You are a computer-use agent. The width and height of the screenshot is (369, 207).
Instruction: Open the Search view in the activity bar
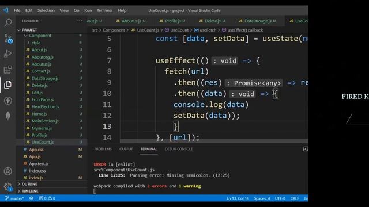[8, 23]
